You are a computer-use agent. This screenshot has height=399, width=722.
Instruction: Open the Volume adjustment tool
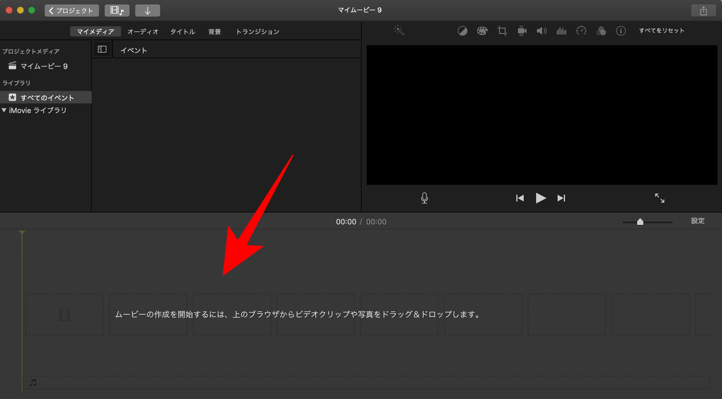click(541, 31)
